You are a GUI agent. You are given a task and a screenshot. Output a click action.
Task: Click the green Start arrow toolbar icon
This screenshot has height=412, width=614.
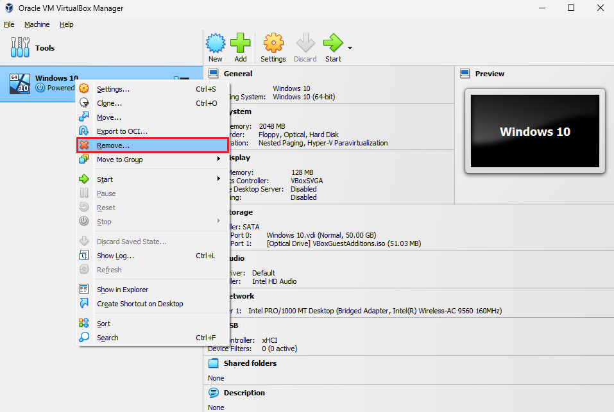point(333,43)
